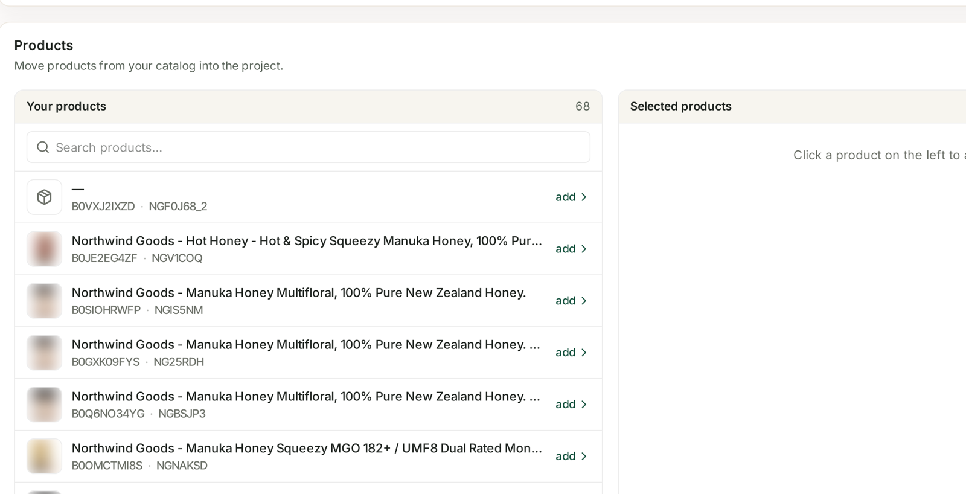
Task: Click the SKU code NGIS5NM
Action: click(179, 310)
